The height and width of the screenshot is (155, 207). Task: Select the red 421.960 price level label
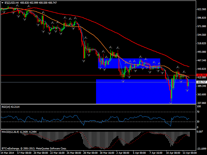click(x=201, y=75)
